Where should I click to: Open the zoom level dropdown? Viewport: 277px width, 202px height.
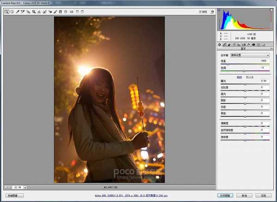(25, 187)
